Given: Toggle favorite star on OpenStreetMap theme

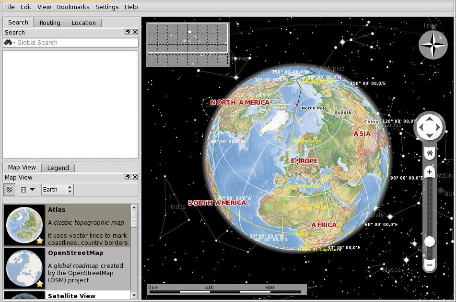Looking at the screenshot, I should coord(39,284).
